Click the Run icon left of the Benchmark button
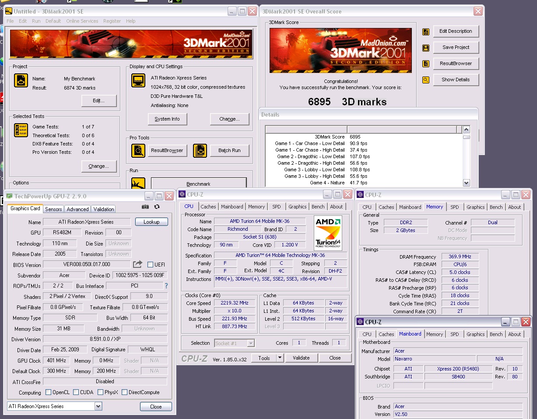 click(x=138, y=183)
